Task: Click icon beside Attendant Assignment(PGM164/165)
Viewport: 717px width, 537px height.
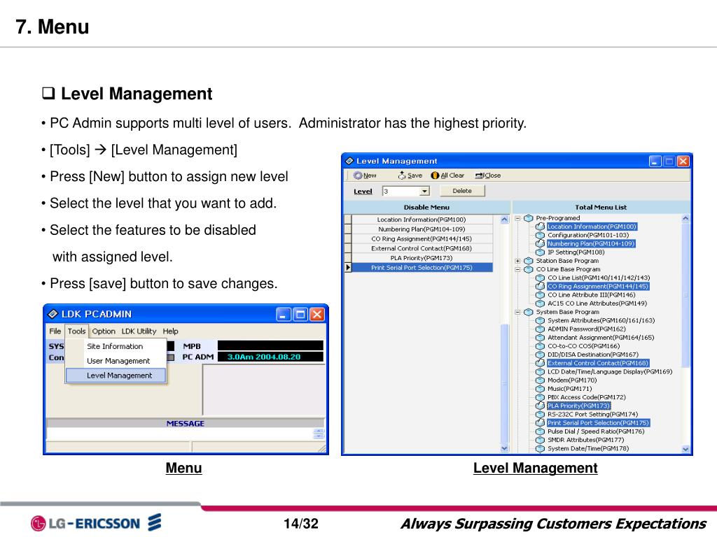Action: coord(540,338)
